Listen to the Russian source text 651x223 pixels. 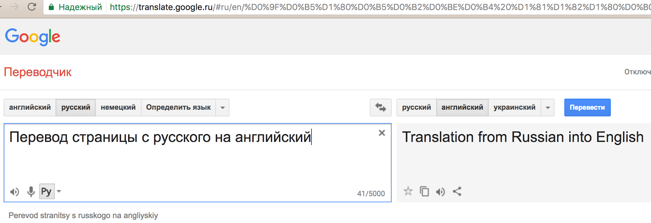pos(15,192)
